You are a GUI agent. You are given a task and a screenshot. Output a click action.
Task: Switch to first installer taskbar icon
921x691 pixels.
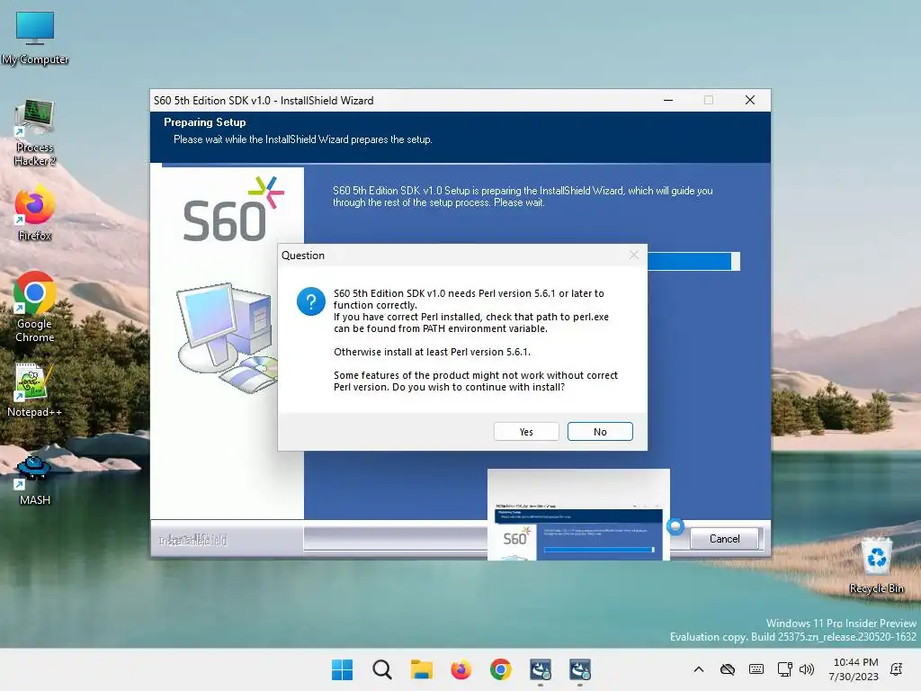pyautogui.click(x=541, y=669)
